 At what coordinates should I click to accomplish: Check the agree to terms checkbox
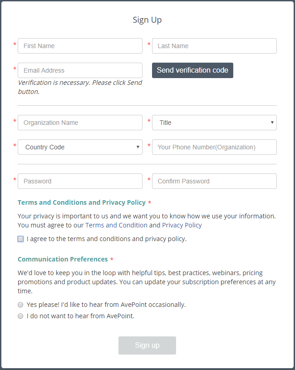coord(20,239)
